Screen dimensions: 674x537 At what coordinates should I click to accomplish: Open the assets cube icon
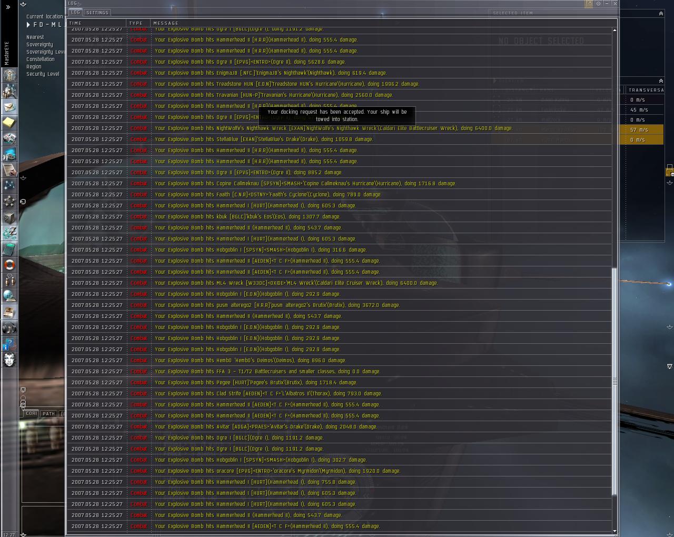[9, 217]
